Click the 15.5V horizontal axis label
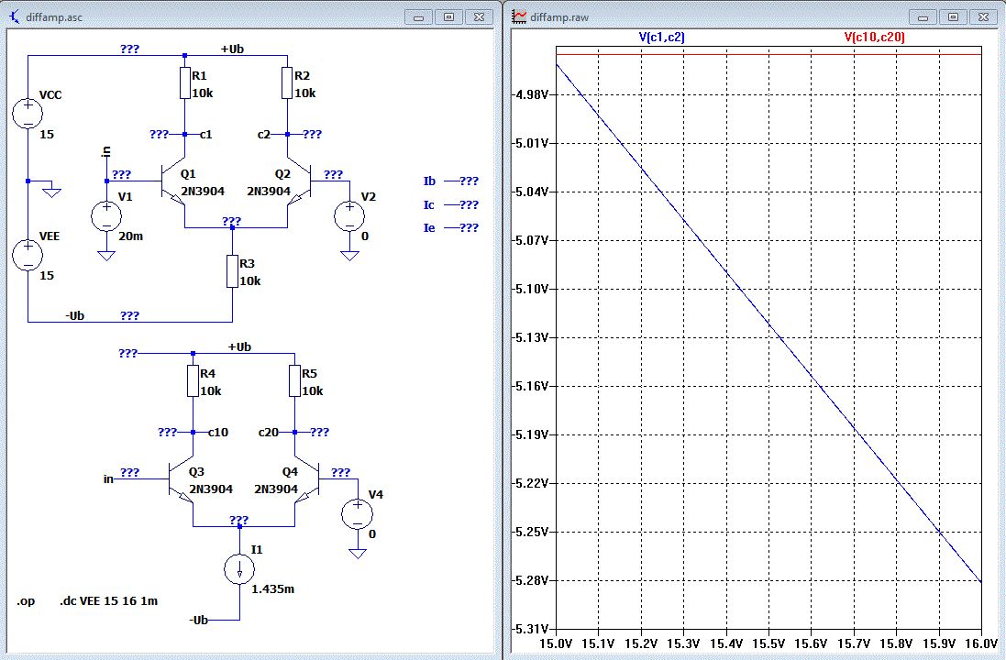The width and height of the screenshot is (1006, 660). tap(768, 644)
